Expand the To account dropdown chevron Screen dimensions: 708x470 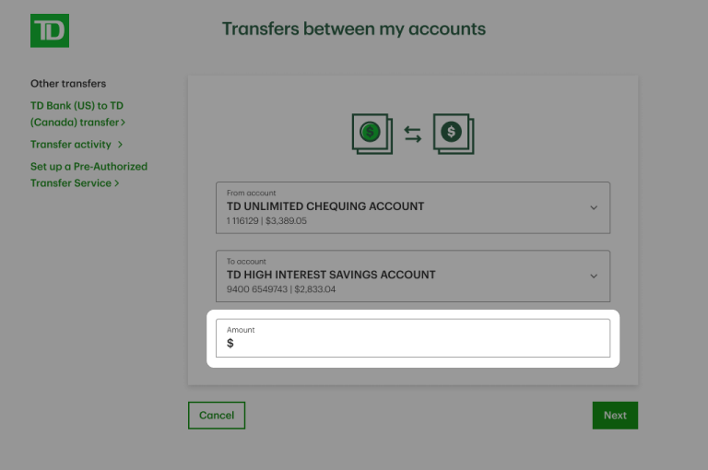(x=594, y=276)
